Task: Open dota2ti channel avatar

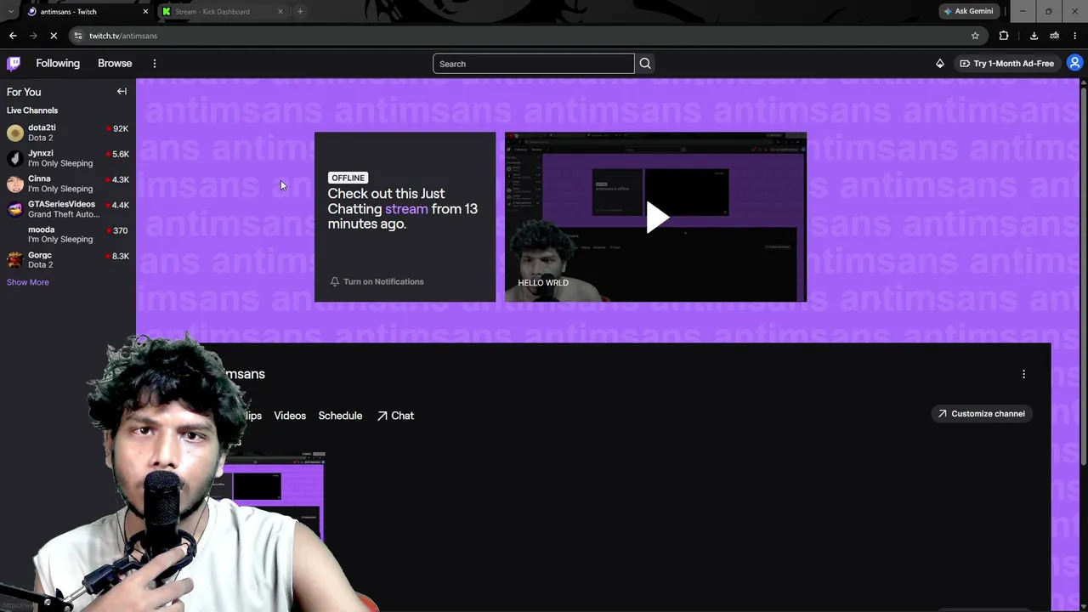Action: (15, 133)
